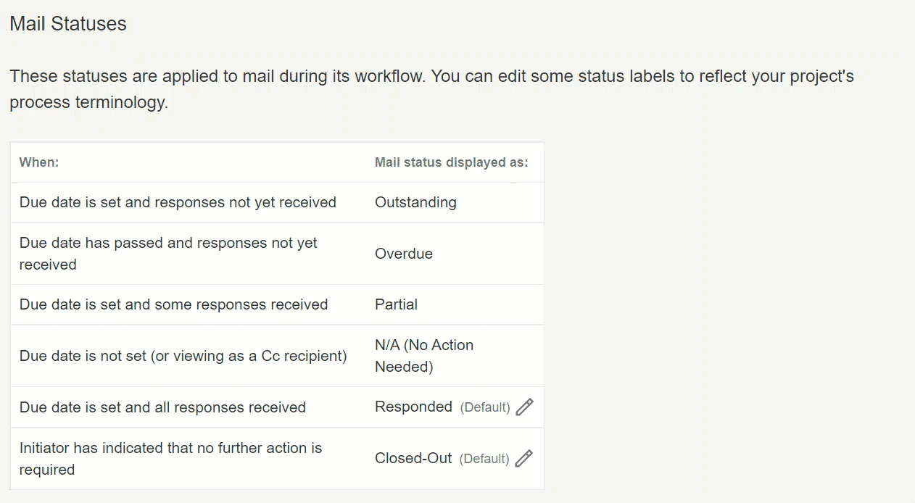Screen dimensions: 915x503
Task: Select the "some responses received" condition row
Action: 173,305
